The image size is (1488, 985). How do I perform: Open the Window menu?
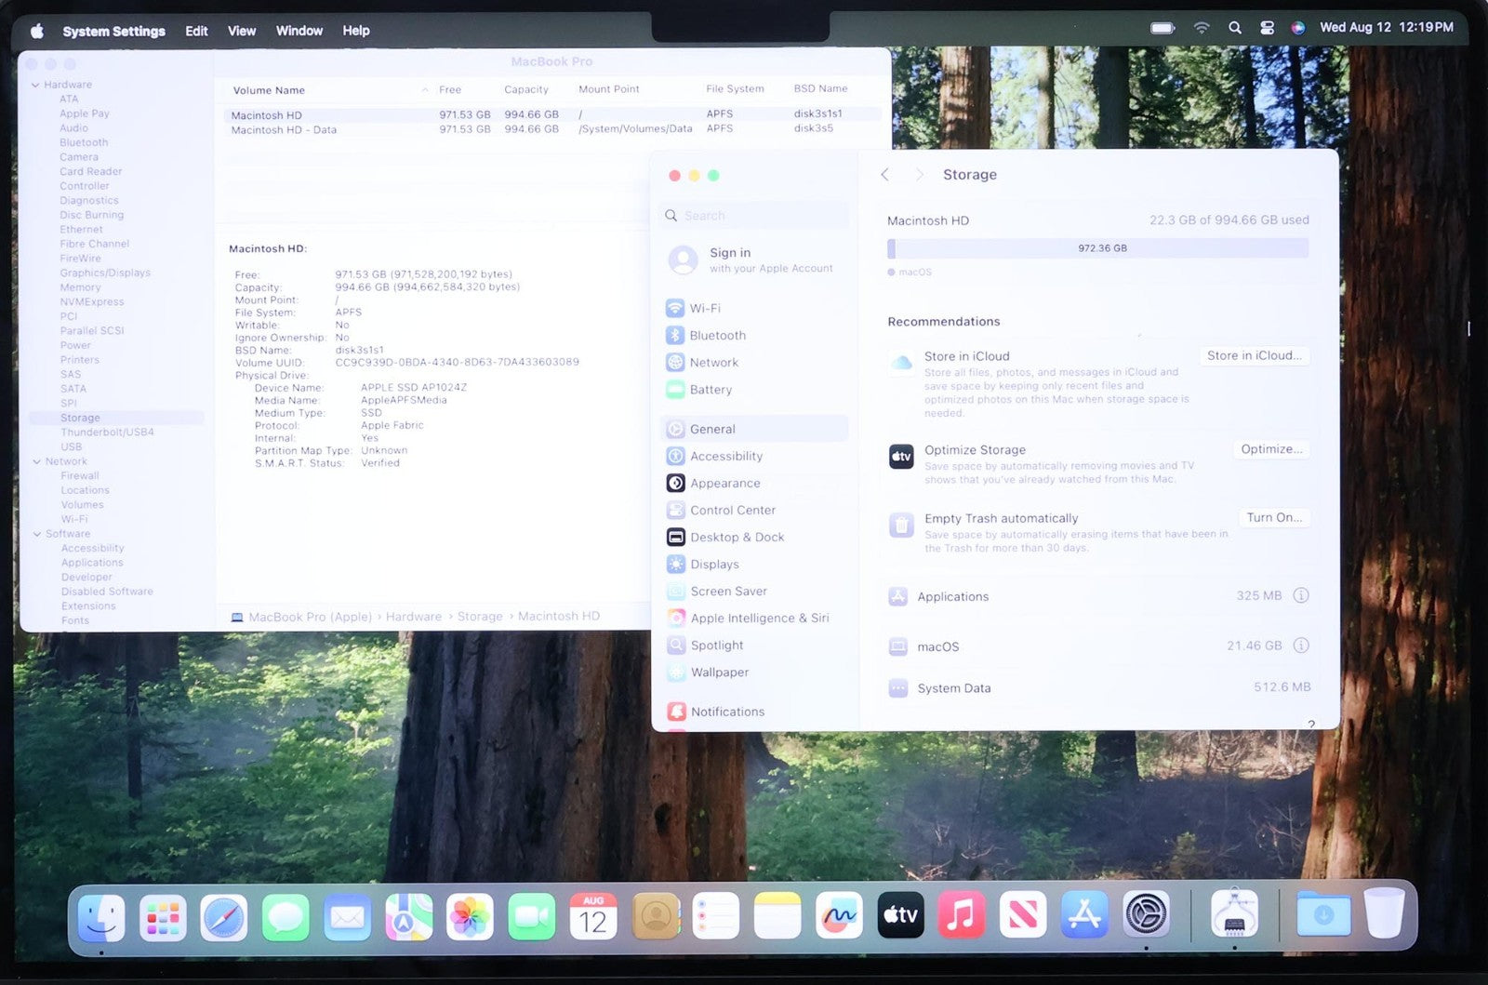pyautogui.click(x=299, y=31)
